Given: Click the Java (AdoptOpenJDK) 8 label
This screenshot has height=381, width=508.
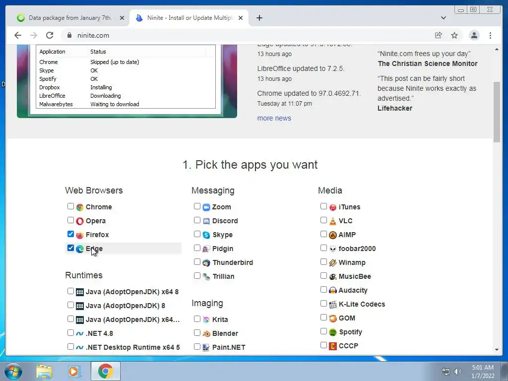Looking at the screenshot, I should click(126, 306).
